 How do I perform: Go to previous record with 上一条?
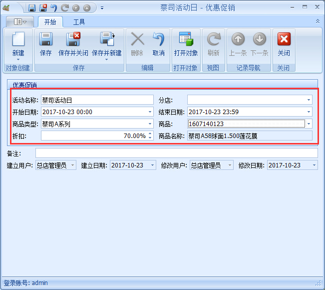[238, 39]
